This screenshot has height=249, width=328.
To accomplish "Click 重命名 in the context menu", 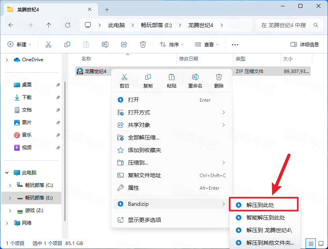I will click(x=195, y=81).
